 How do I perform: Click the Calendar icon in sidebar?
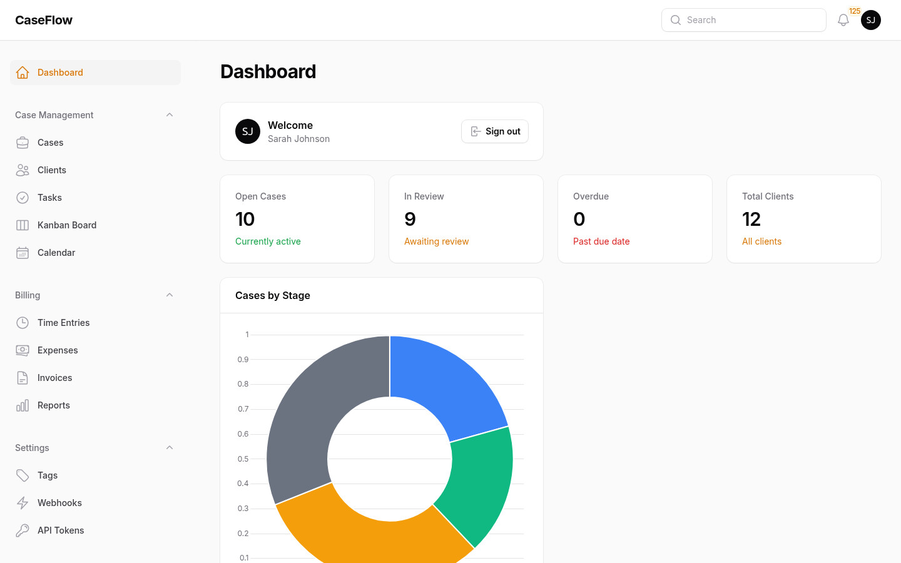tap(23, 252)
